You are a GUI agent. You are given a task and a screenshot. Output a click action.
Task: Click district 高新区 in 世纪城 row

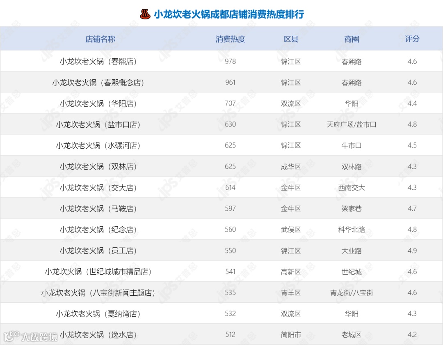pos(291,272)
